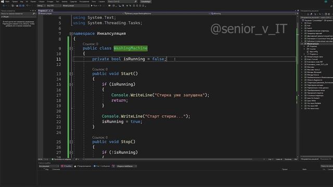The image size is (333, 187).
Task: Collapse the if (!isRunning) block
Action: tap(71, 152)
